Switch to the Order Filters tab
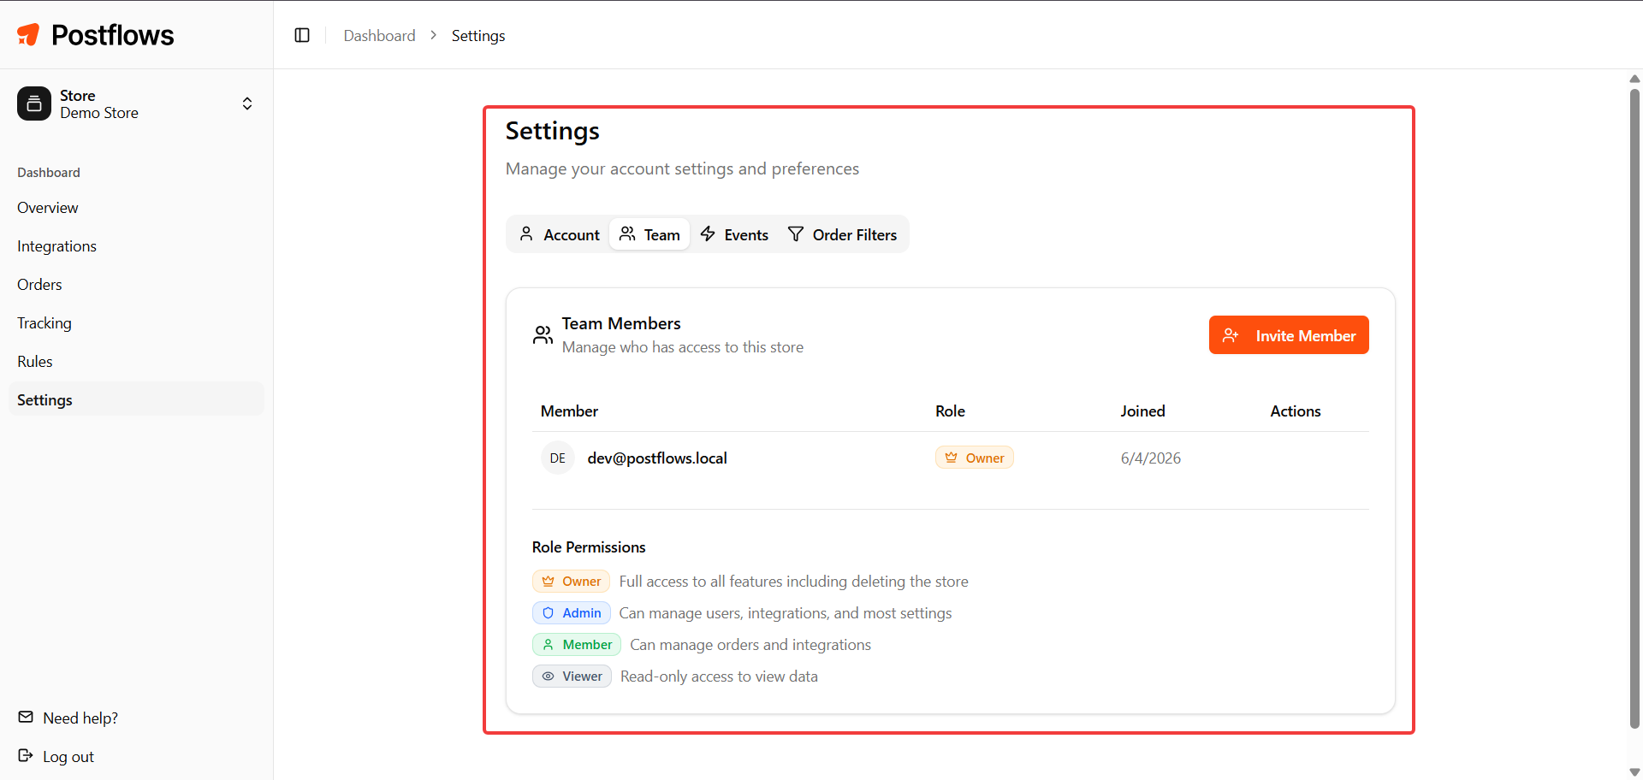The width and height of the screenshot is (1643, 780). pos(842,234)
